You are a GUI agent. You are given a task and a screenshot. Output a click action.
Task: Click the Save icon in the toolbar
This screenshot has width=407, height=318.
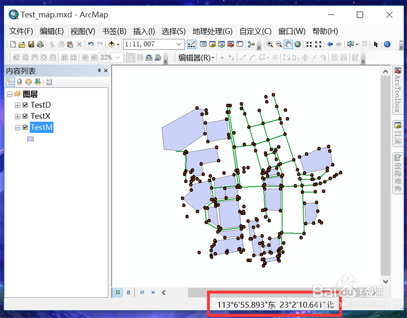[31, 44]
